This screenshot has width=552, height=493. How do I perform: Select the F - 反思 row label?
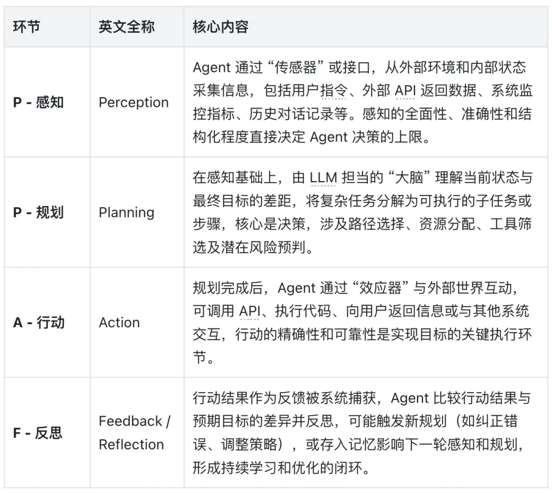point(38,432)
